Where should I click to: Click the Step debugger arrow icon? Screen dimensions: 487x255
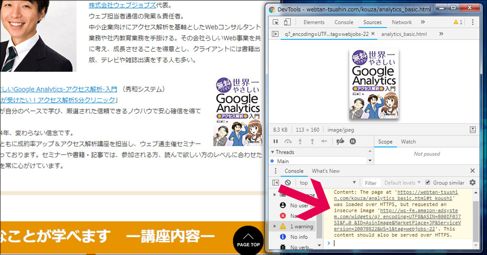tap(324, 141)
